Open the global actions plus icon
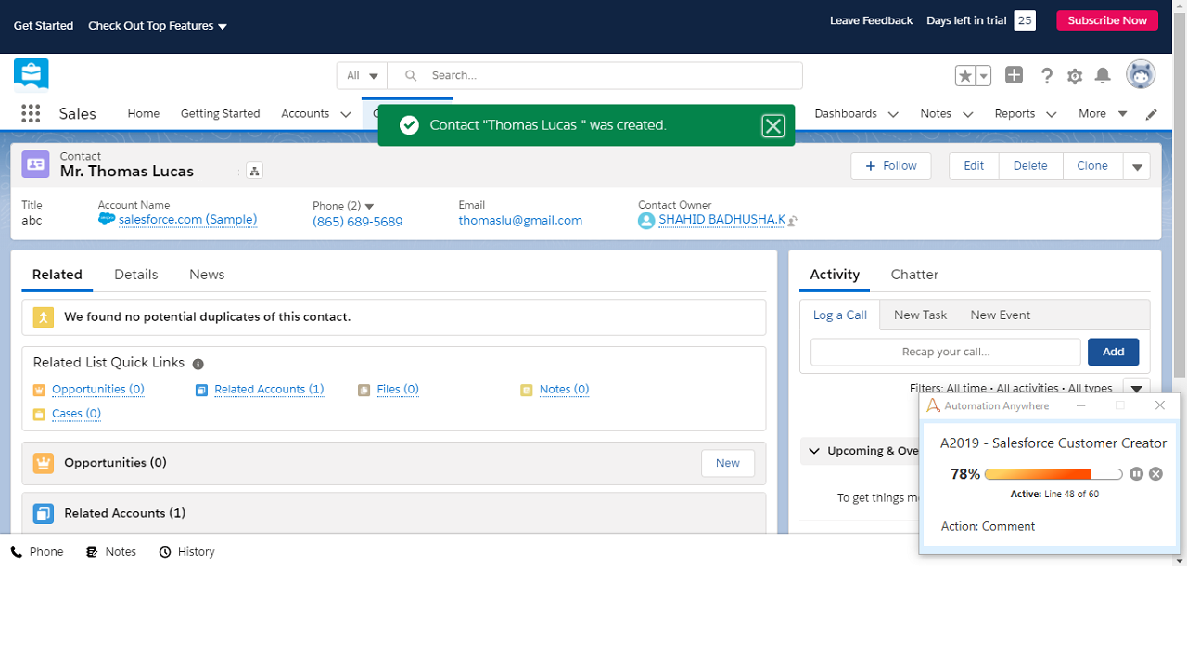Screen dimensions: 1187x668 1014,75
